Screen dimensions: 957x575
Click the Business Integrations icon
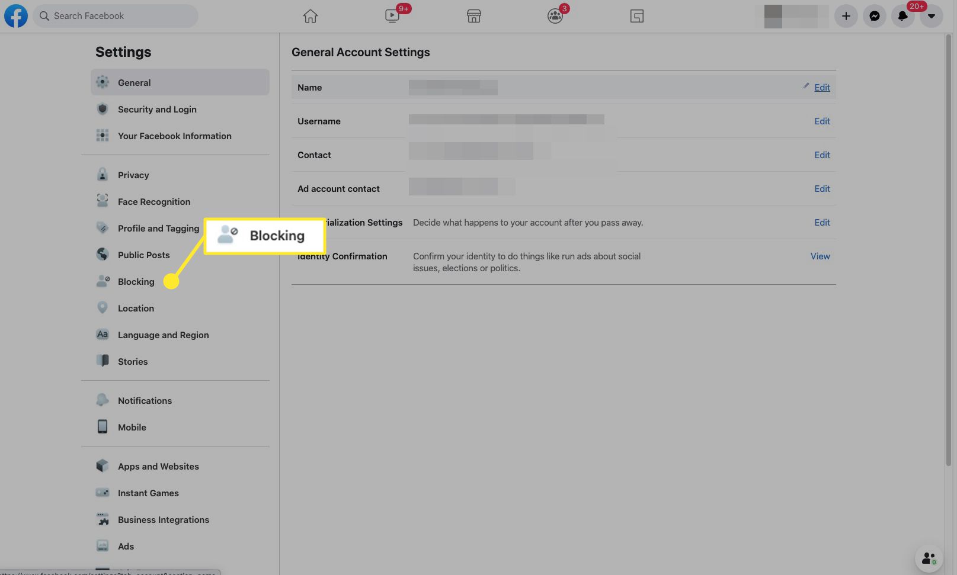pos(103,519)
